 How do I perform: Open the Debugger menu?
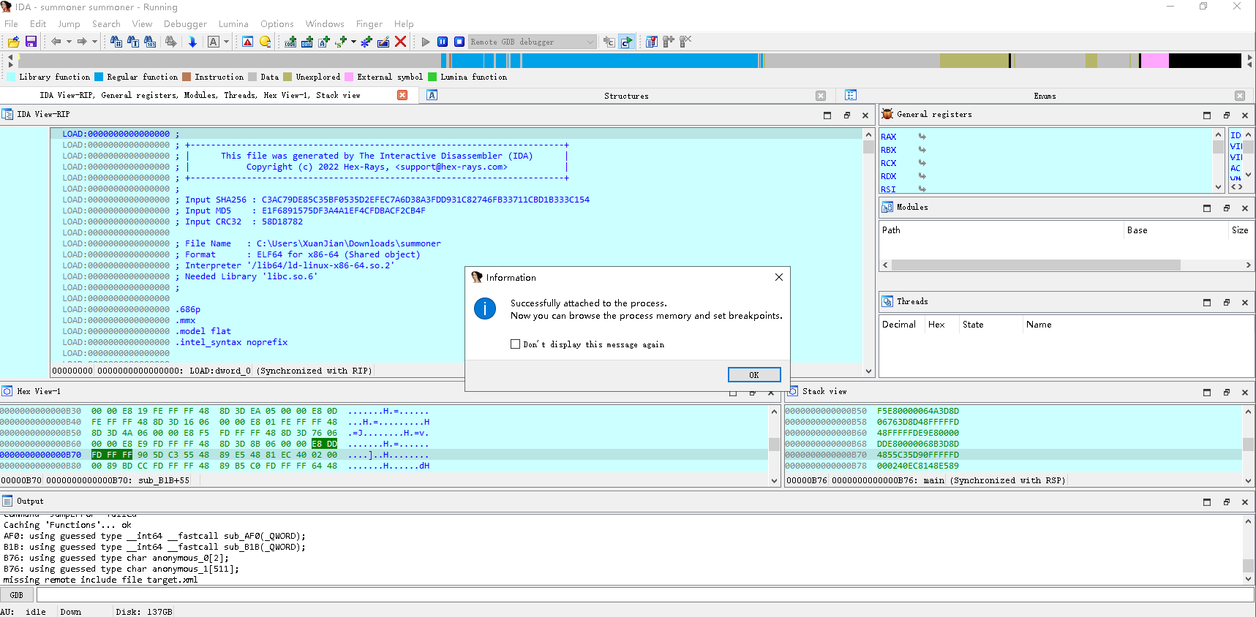[x=185, y=24]
